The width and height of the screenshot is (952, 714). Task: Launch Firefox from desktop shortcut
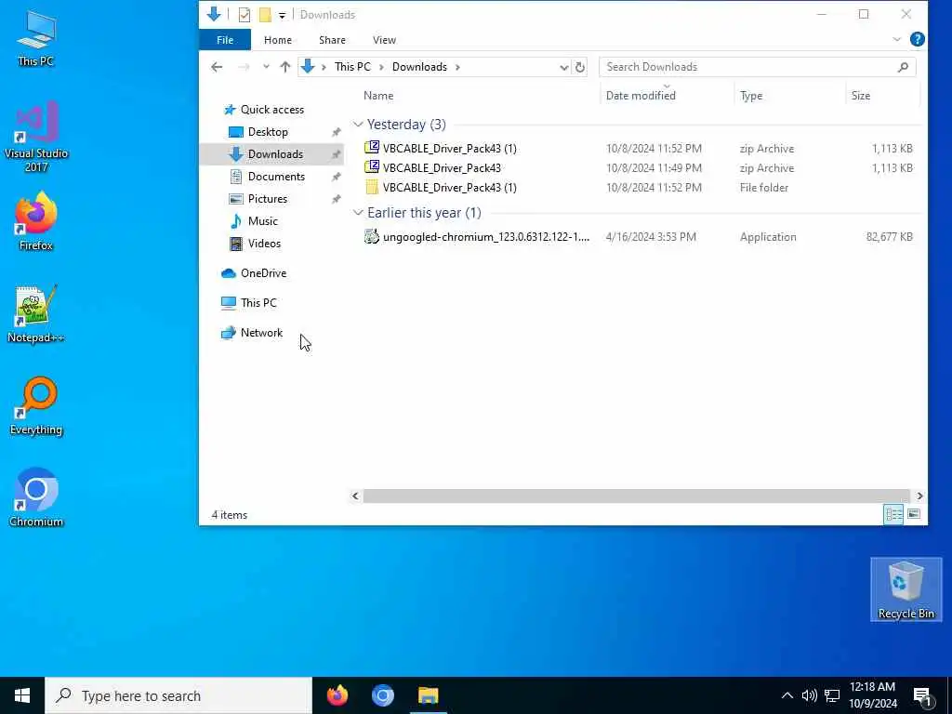(36, 221)
